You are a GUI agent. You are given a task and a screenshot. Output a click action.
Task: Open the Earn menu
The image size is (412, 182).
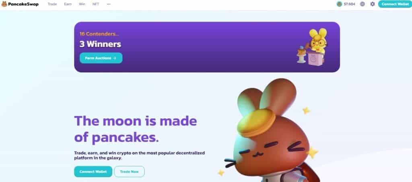[68, 4]
